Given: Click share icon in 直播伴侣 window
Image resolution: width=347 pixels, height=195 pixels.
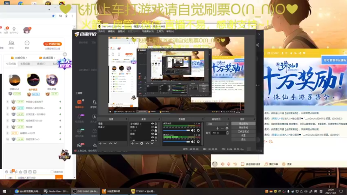Looking at the screenshot, I should click(258, 45).
